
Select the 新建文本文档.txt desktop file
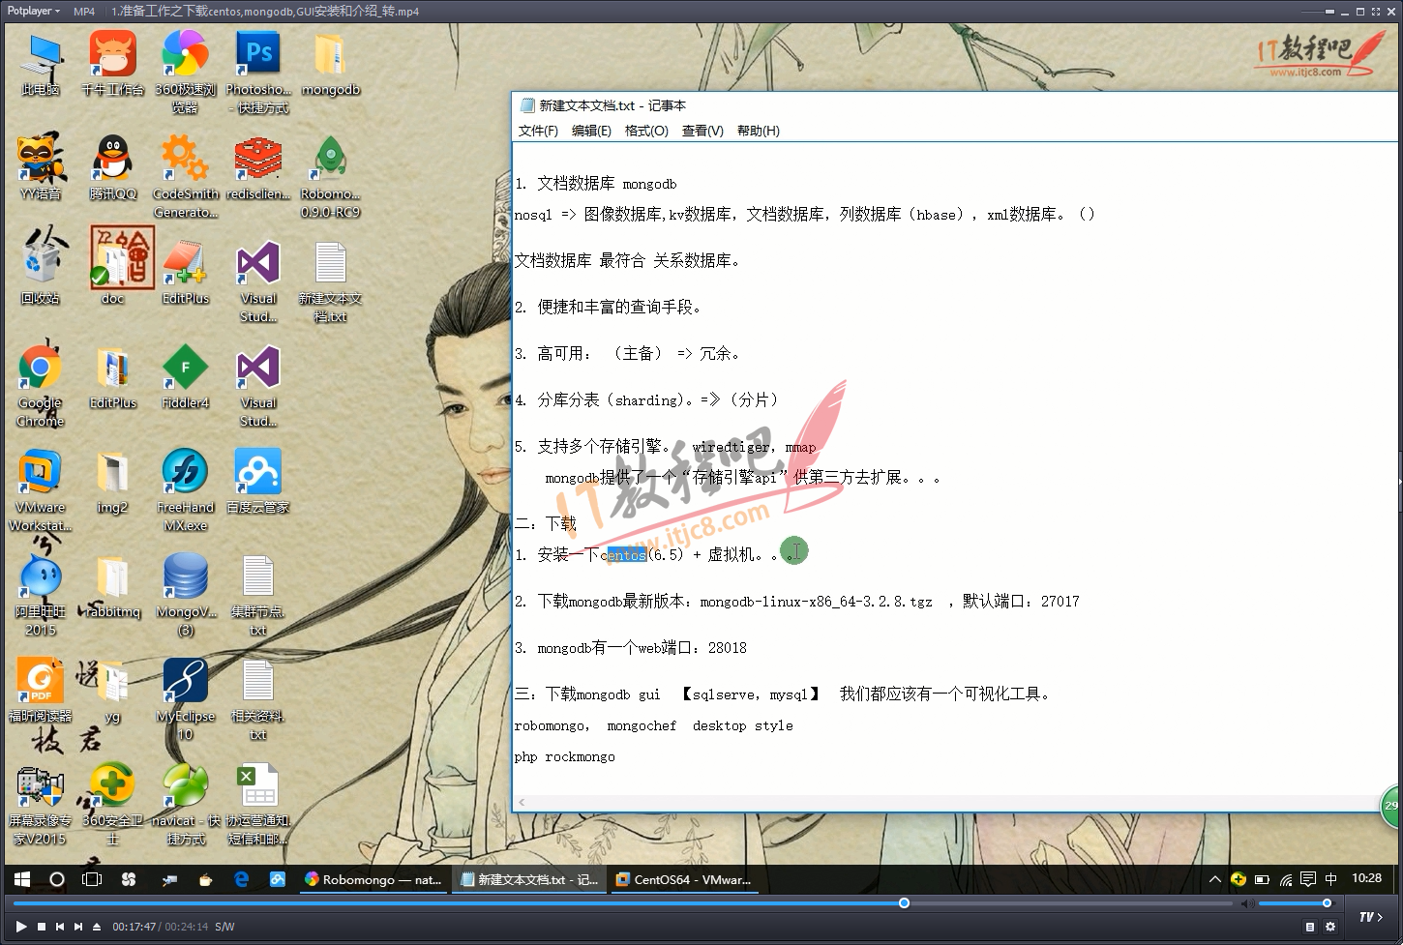(x=331, y=281)
